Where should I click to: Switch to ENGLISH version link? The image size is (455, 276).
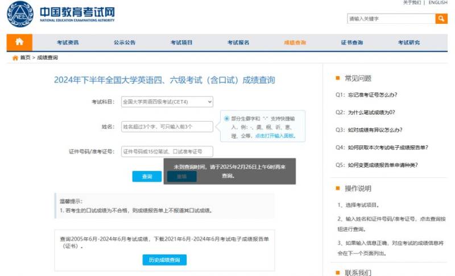click(437, 3)
